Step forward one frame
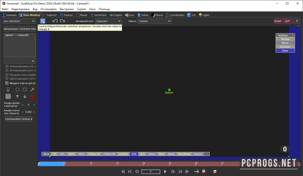 [173, 171]
